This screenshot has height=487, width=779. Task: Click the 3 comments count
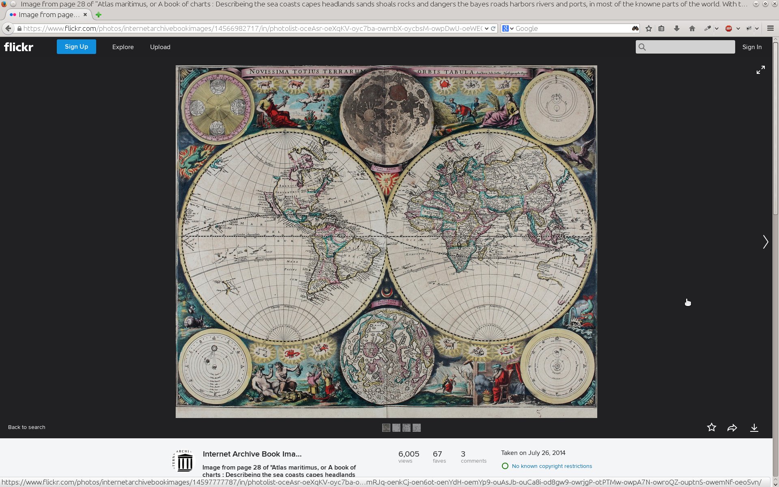[x=473, y=457]
